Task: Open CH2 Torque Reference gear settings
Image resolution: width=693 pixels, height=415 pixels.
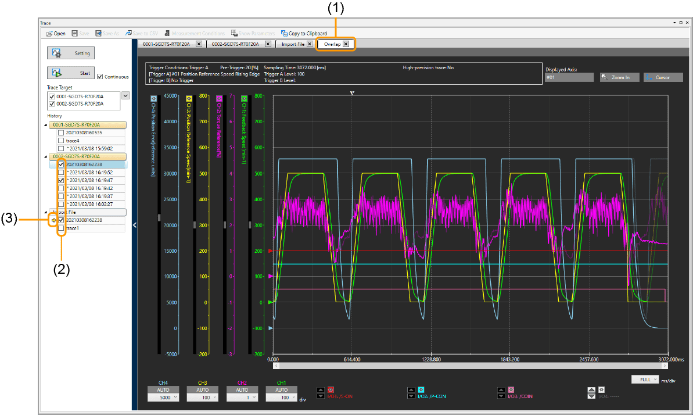Action: (x=219, y=99)
